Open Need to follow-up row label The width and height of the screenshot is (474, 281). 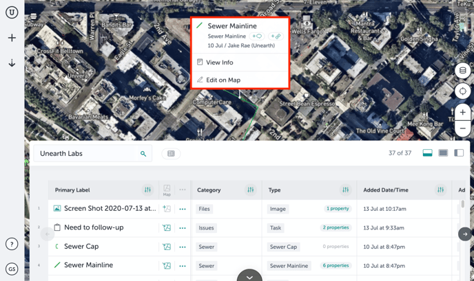(x=94, y=227)
